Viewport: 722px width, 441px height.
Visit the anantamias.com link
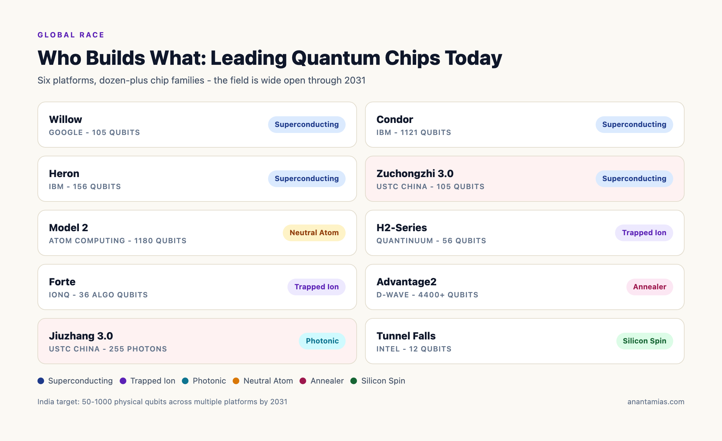[656, 402]
